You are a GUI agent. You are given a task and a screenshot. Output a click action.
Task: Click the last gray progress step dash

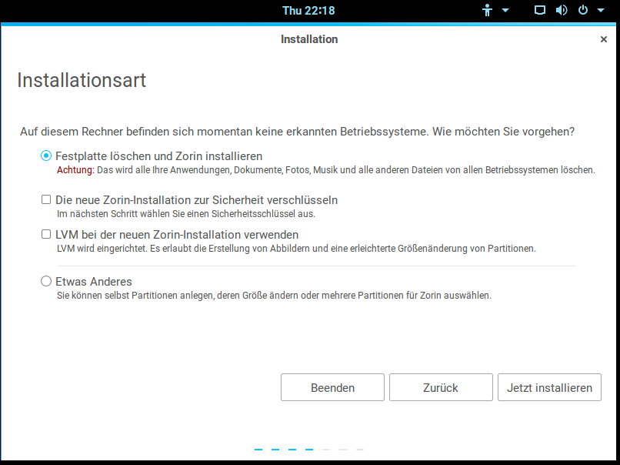(360, 449)
